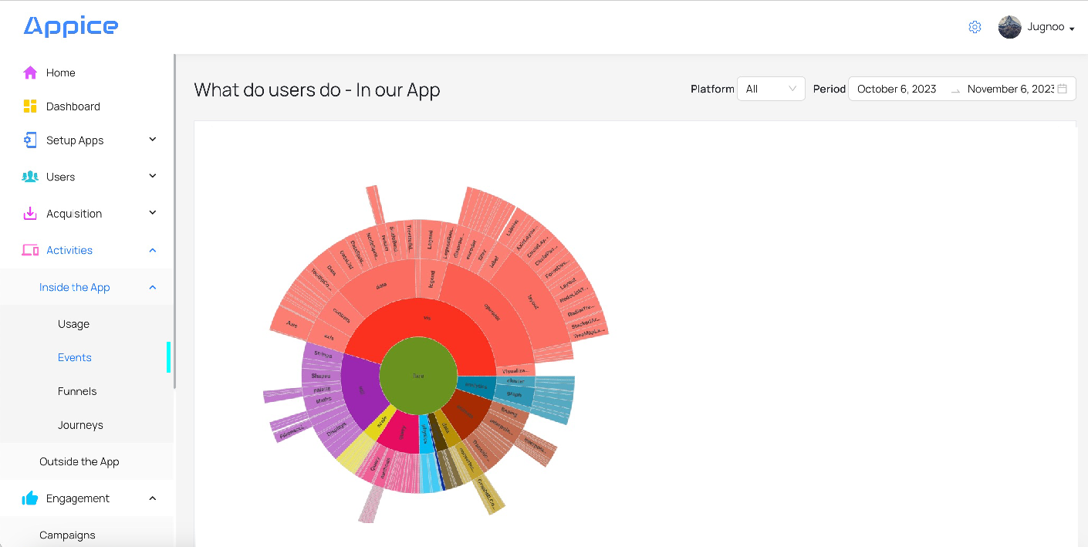Click the purple util ring segment
Screen dimensions: 1088x547
(360, 390)
